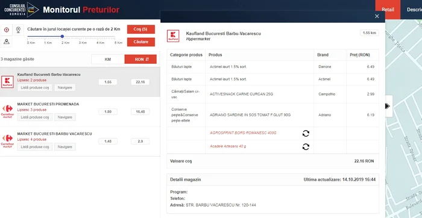
Task: Close the store details panel
Action: click(x=377, y=16)
